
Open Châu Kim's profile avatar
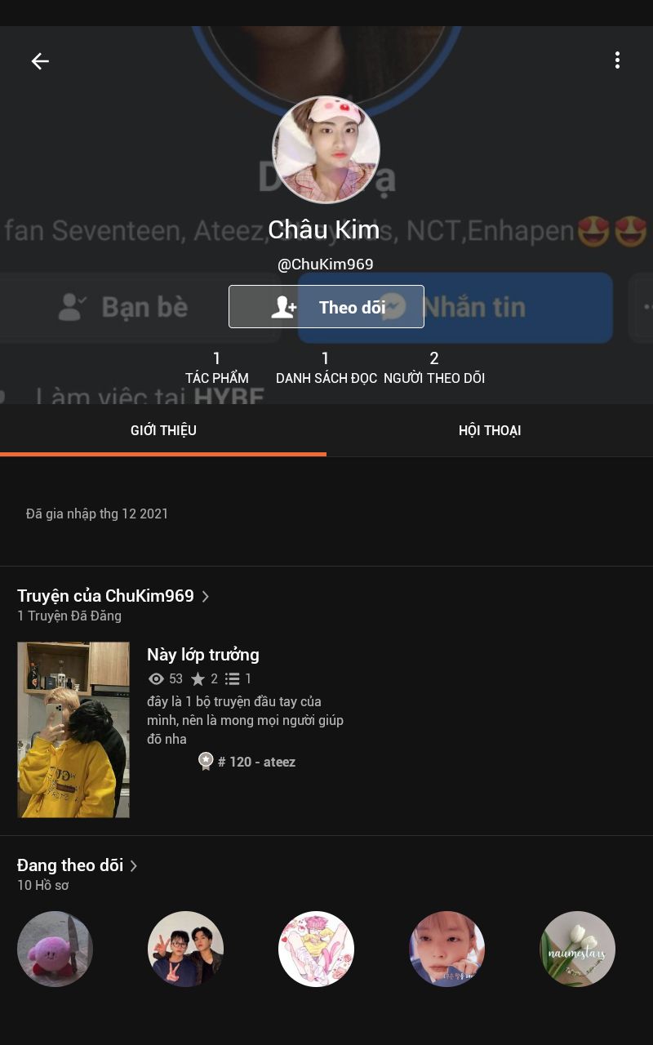click(326, 150)
